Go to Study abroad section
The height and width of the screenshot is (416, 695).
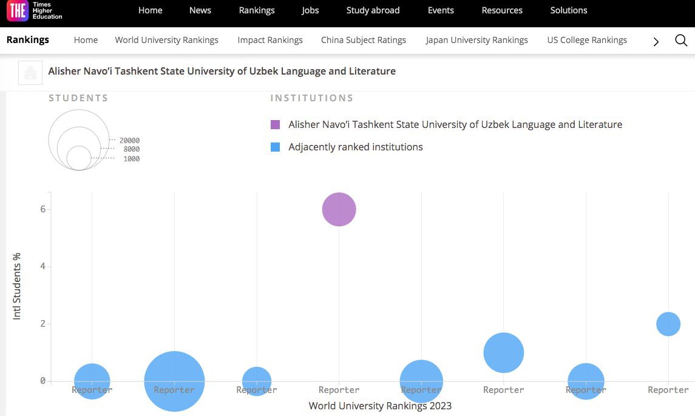coord(373,10)
